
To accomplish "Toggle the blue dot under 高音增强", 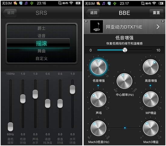I will tap(150, 85).
